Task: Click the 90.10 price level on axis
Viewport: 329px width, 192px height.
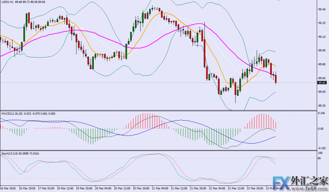Action: 322,37
